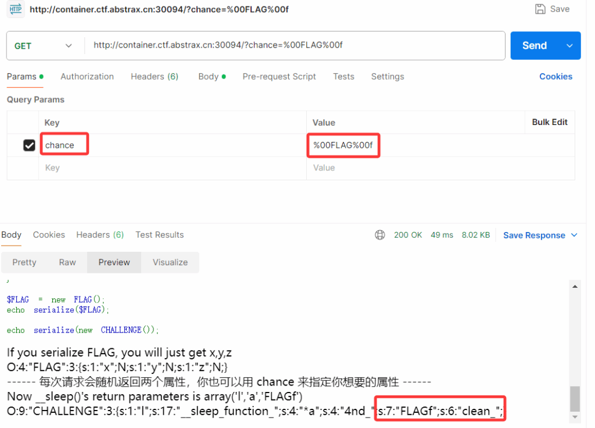Open the Settings tab
Screen dimensions: 595x428
point(388,77)
